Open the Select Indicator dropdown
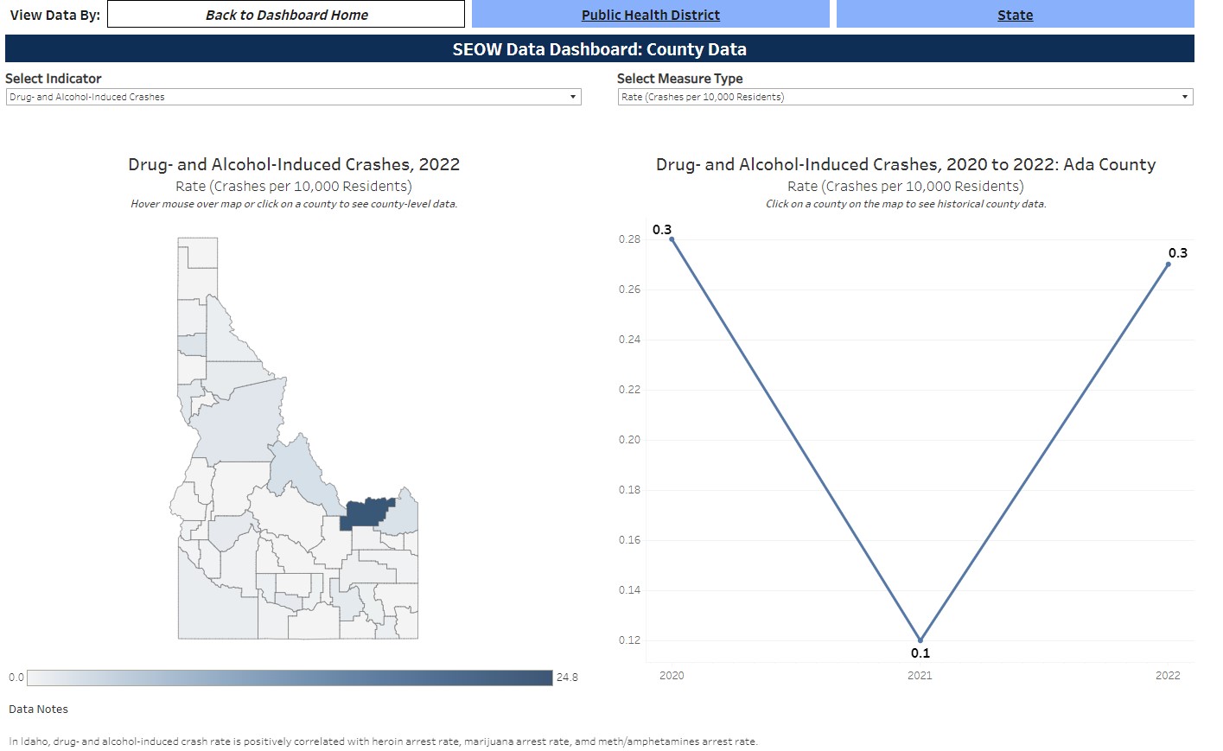This screenshot has height=751, width=1223. (x=292, y=96)
